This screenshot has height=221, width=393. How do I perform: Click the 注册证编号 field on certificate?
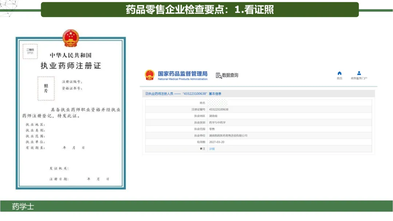[72, 82]
